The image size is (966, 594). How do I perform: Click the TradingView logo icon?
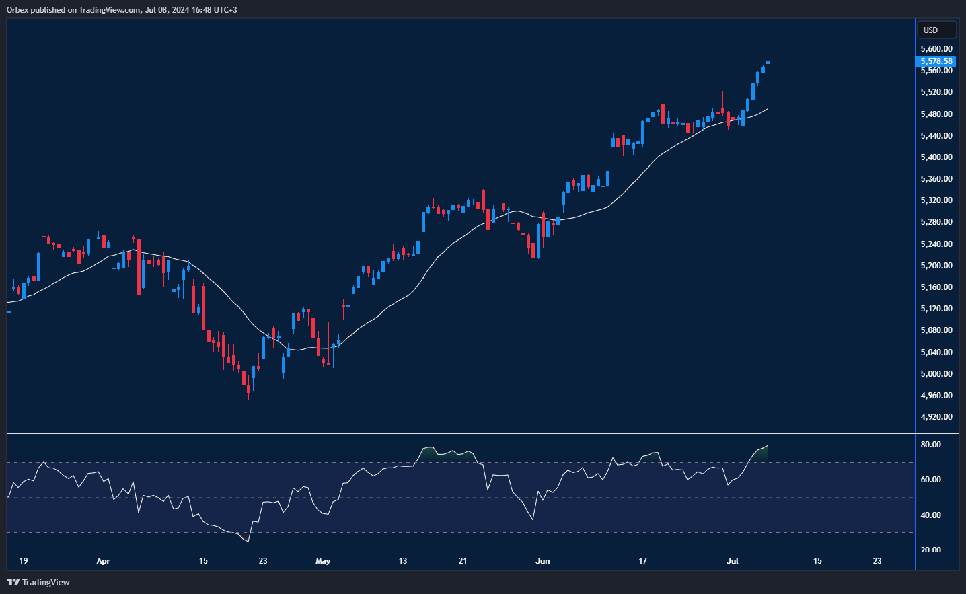pyautogui.click(x=14, y=582)
